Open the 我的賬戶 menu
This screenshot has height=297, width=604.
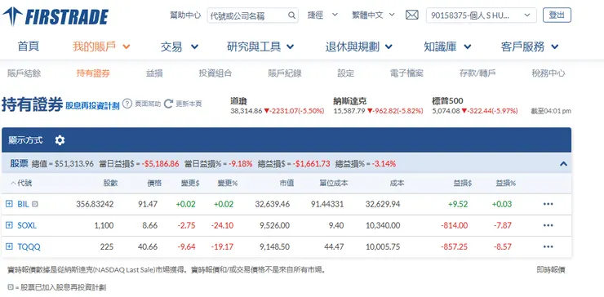point(101,47)
